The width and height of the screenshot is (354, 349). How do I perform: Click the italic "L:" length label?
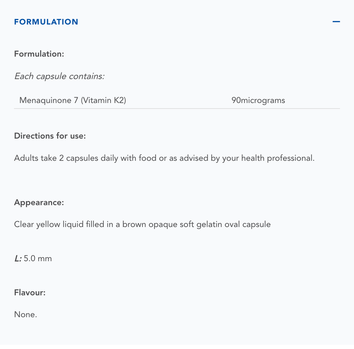tap(18, 258)
